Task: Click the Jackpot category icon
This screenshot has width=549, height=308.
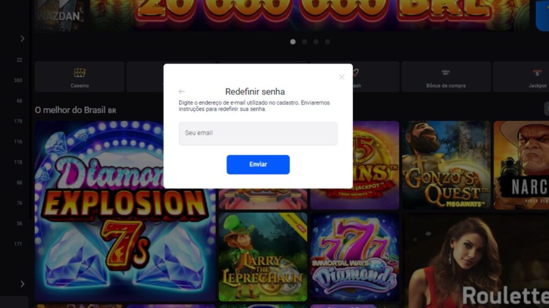Action: pyautogui.click(x=537, y=73)
